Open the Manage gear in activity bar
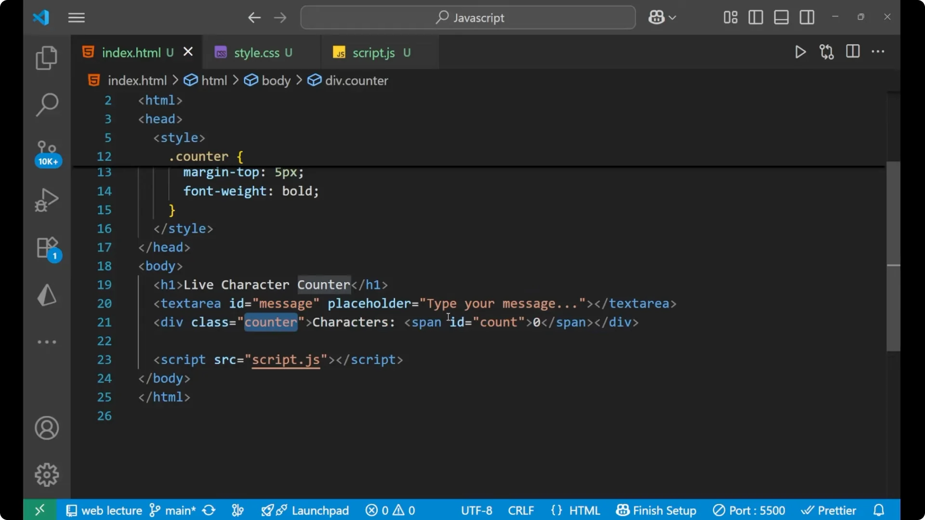This screenshot has height=520, width=925. (46, 474)
